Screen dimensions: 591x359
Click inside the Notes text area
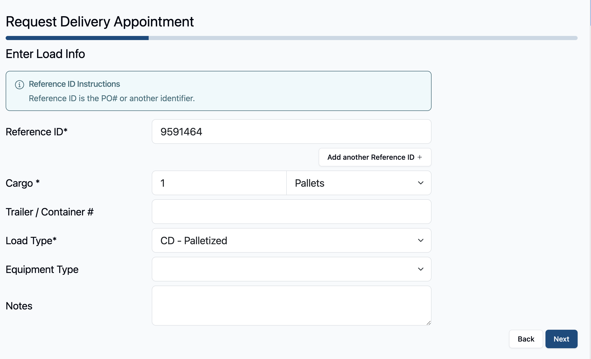(291, 306)
